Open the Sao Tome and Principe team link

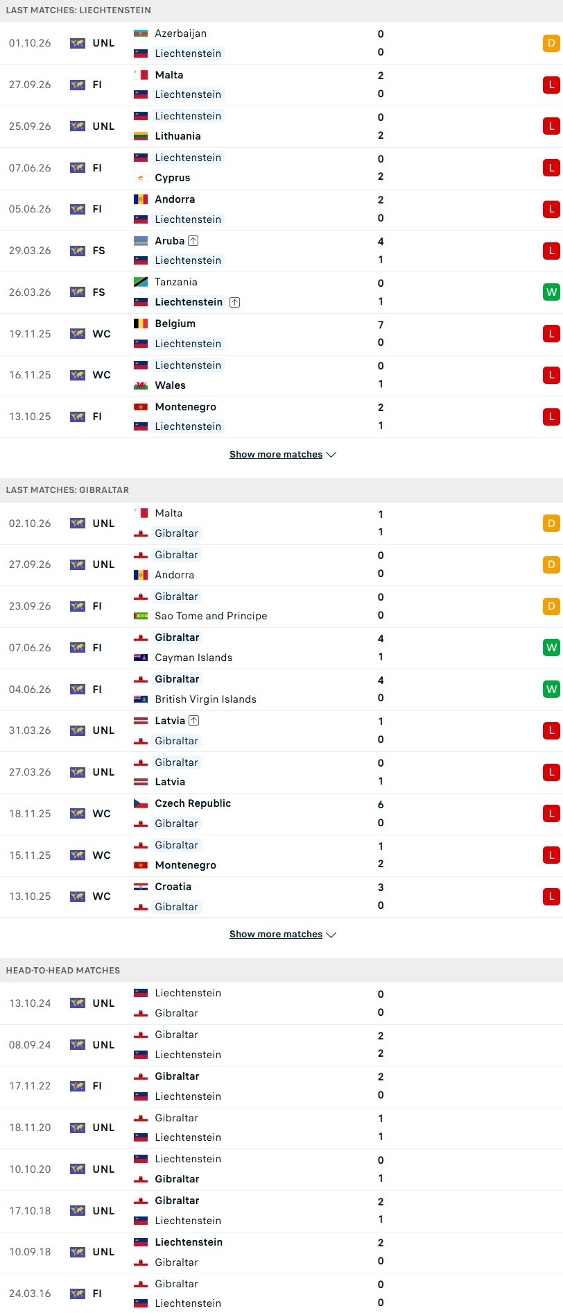tap(211, 616)
